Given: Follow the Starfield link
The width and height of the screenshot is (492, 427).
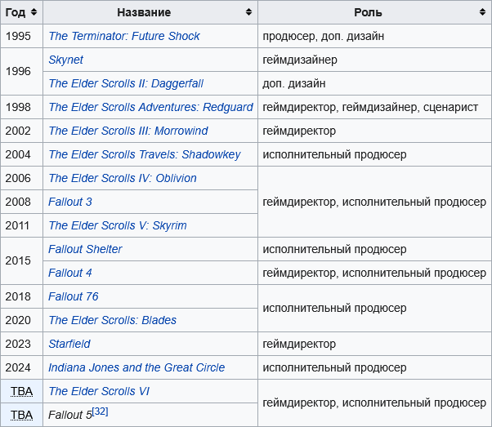Looking at the screenshot, I should pos(69,344).
